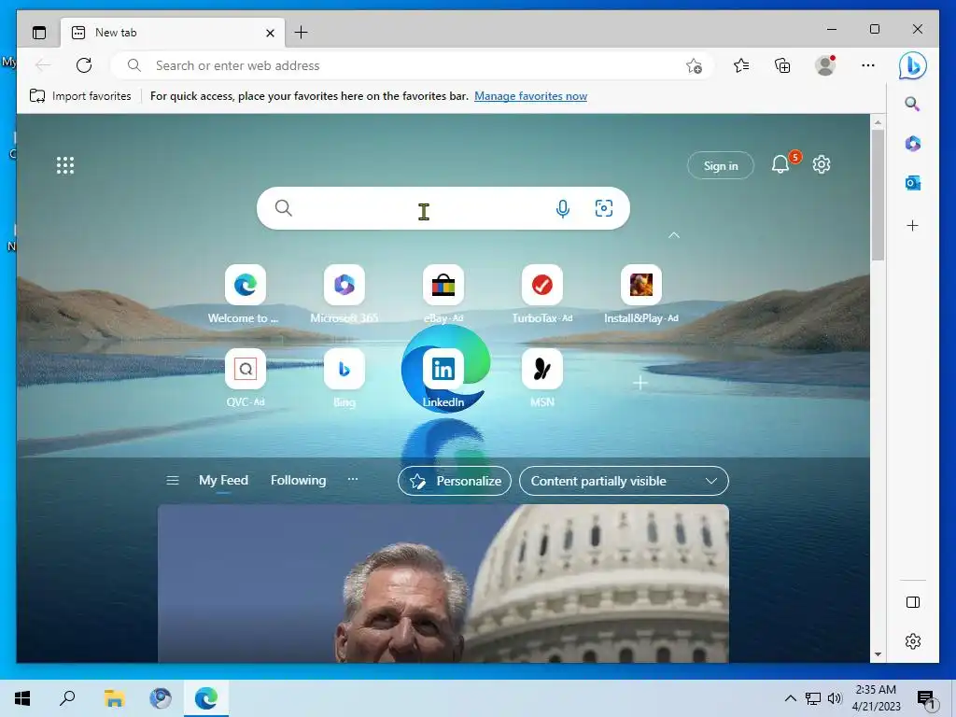Open the Favorites list icon
956x717 pixels.
tap(741, 65)
